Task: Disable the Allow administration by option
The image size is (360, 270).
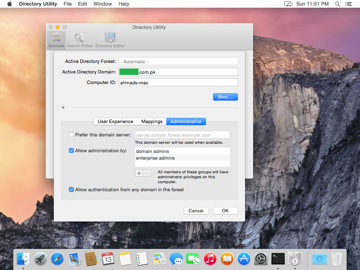Action: point(71,150)
